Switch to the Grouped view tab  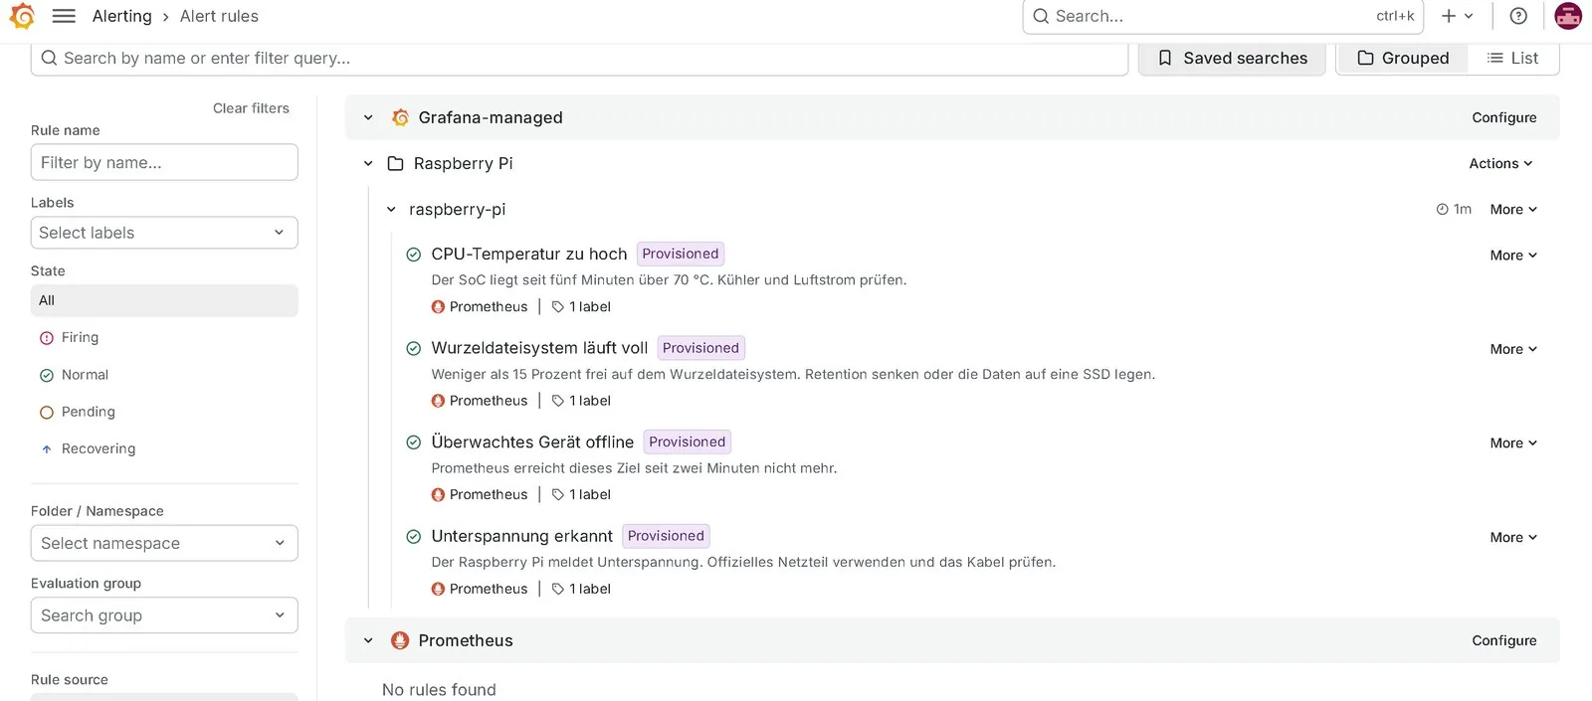point(1403,59)
